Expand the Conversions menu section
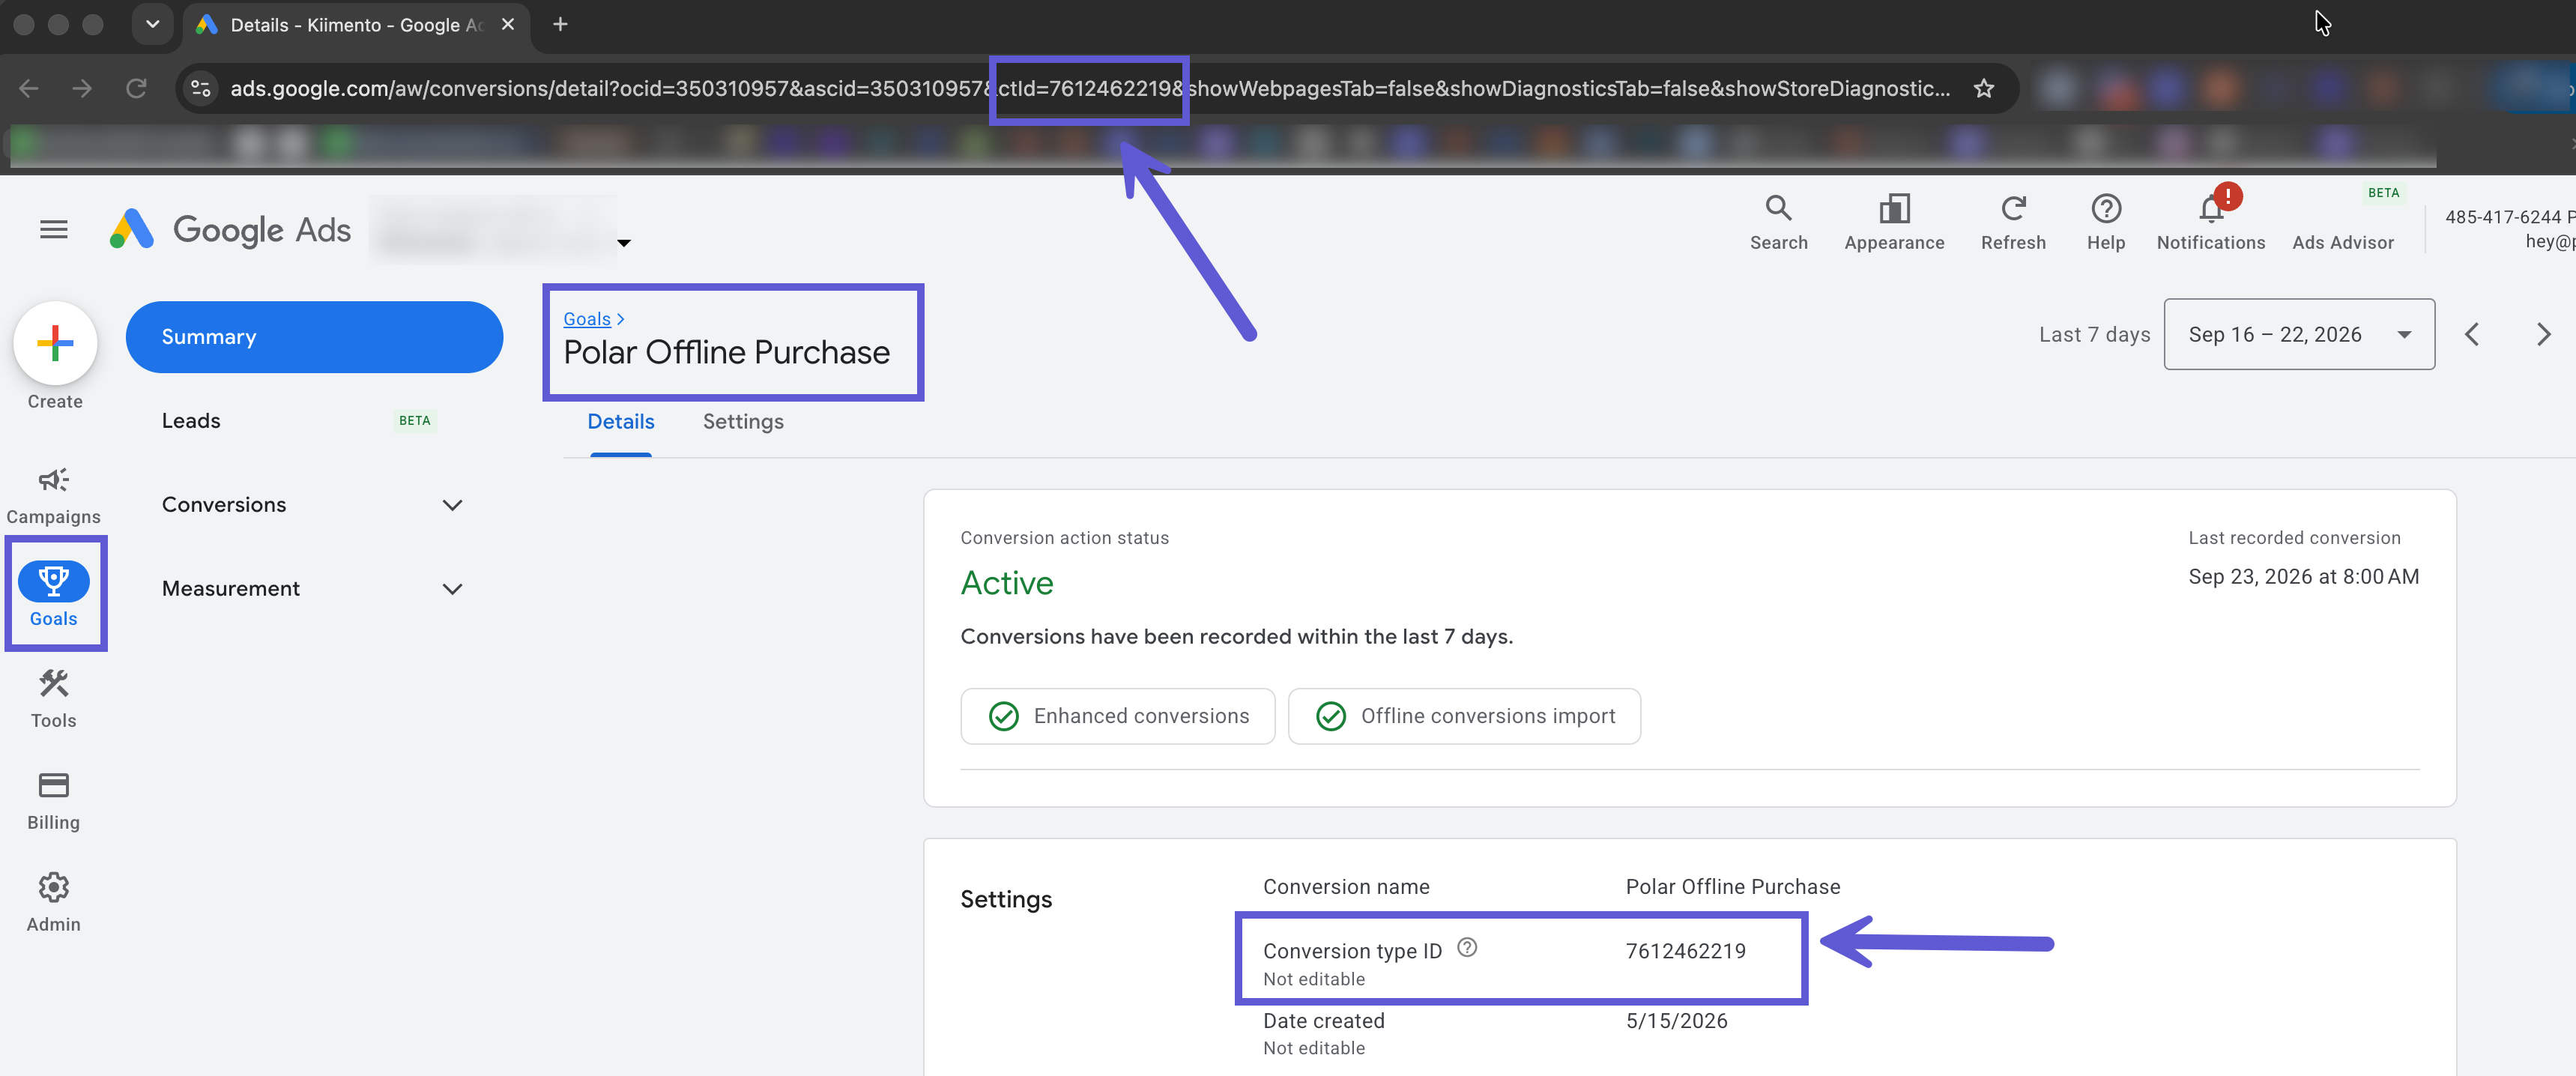 [x=313, y=505]
